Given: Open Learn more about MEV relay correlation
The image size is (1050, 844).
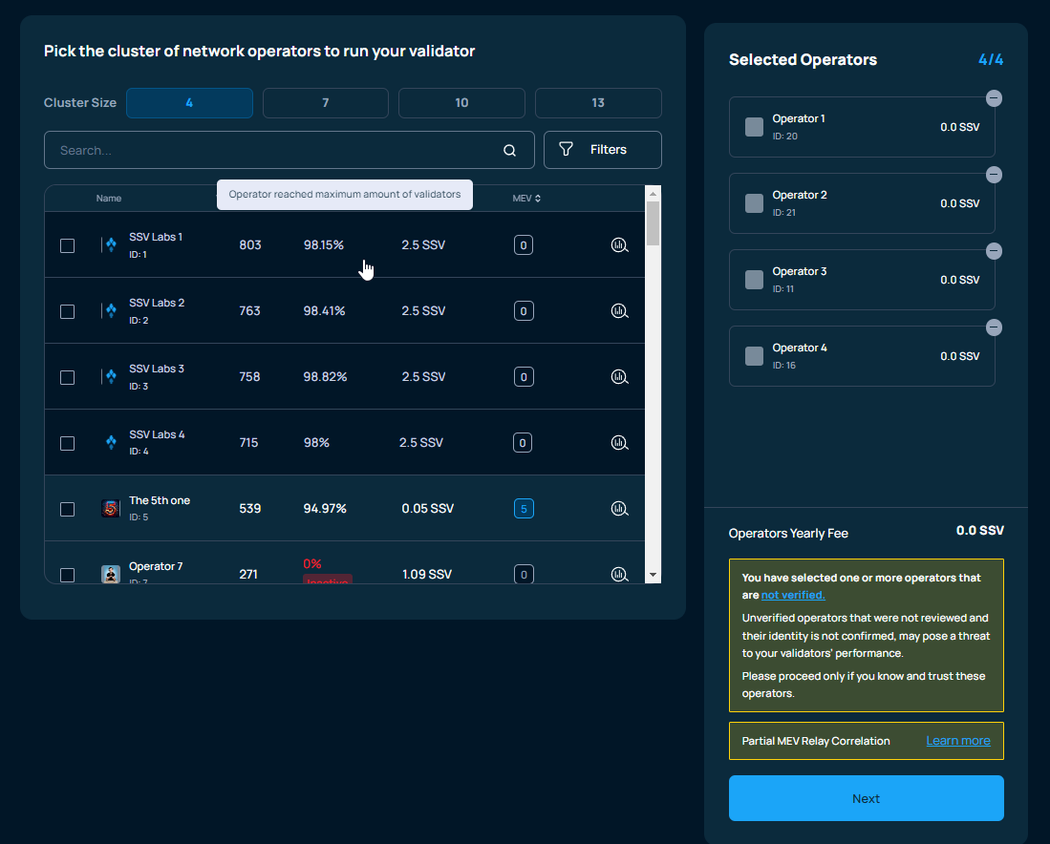Looking at the screenshot, I should coord(958,740).
